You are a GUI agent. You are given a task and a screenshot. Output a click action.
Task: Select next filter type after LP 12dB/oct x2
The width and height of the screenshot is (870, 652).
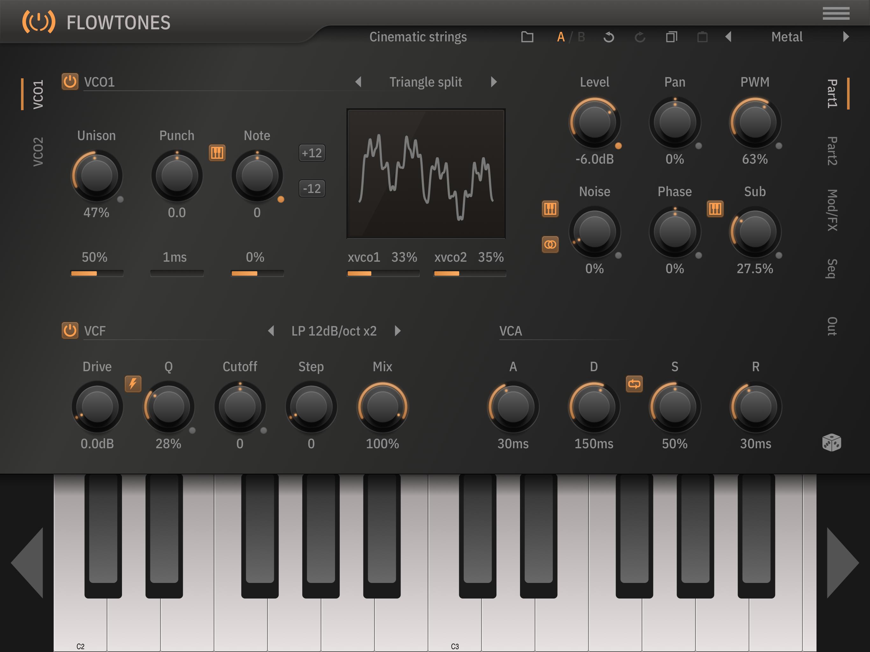398,330
